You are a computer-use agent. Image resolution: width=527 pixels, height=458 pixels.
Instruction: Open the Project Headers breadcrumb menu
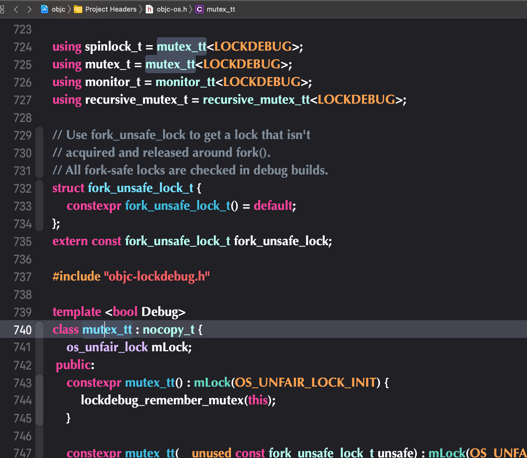(x=111, y=9)
